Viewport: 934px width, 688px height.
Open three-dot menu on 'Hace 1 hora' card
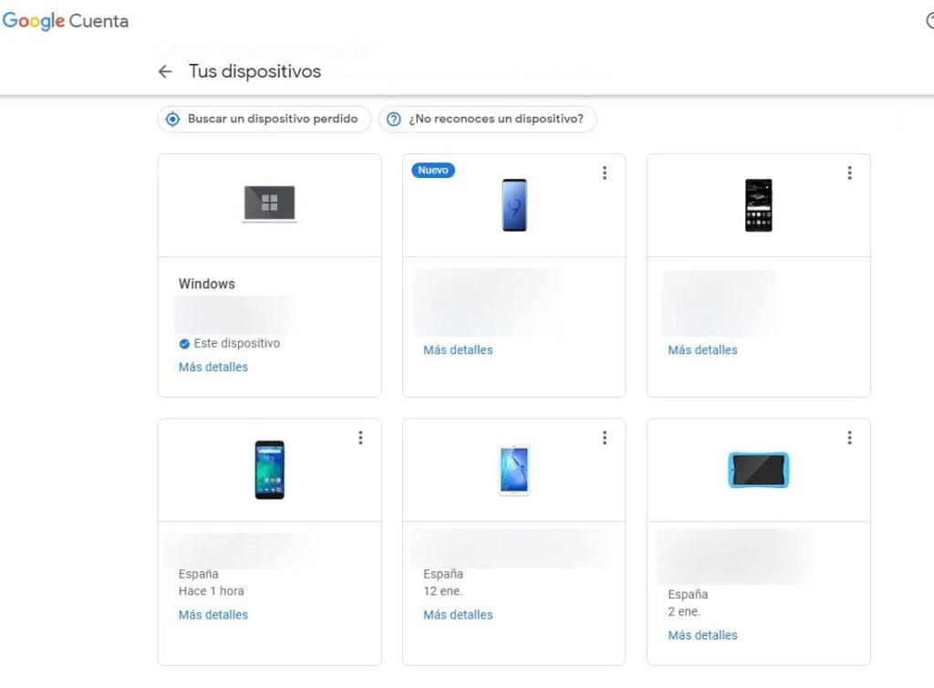point(360,438)
